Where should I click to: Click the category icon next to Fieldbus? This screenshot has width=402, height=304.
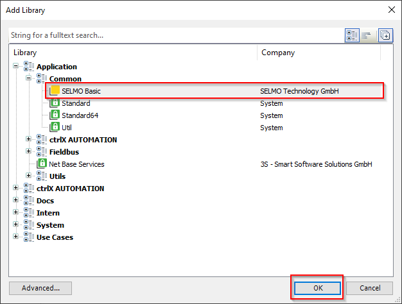click(42, 152)
